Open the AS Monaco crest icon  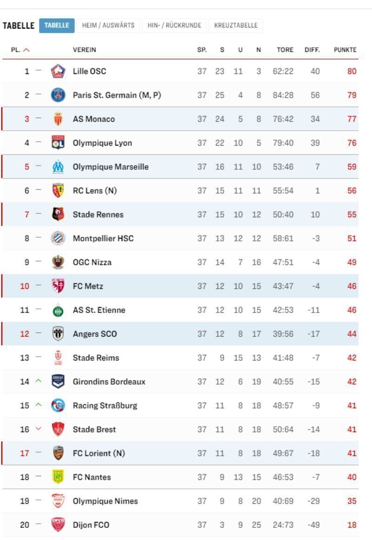tap(58, 119)
